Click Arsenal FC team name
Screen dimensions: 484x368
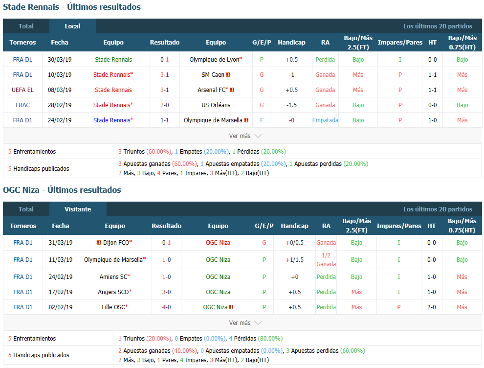pos(211,90)
